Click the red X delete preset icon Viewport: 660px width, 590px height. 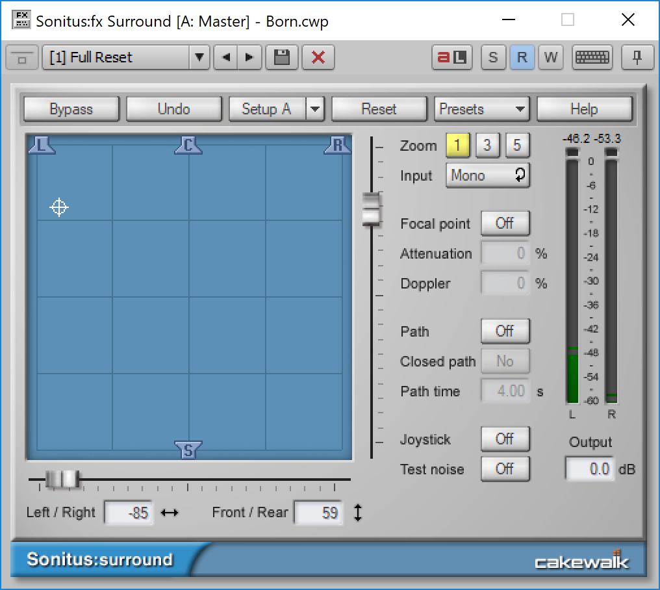tap(318, 57)
